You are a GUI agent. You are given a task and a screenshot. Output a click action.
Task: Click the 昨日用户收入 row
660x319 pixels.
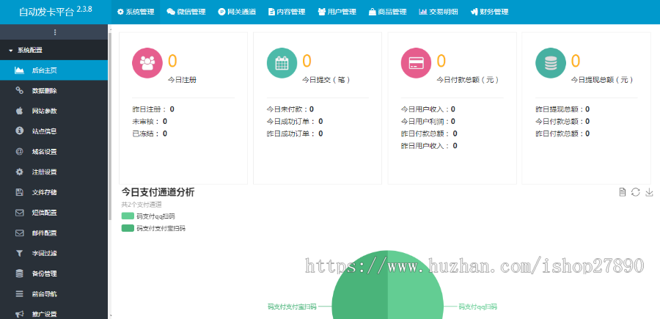coord(429,146)
